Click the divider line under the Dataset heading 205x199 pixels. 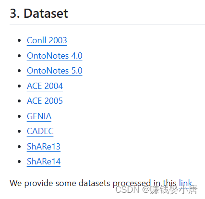pyautogui.click(x=107, y=25)
